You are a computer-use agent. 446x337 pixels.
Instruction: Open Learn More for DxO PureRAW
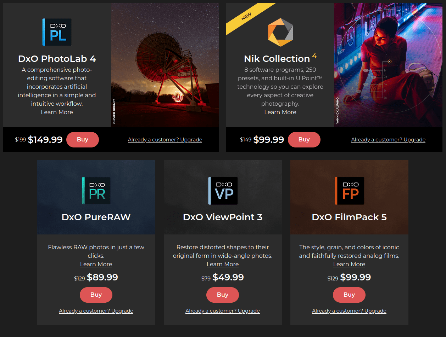(x=96, y=264)
